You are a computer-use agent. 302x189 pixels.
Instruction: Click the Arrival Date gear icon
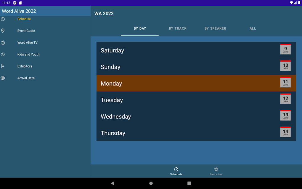3,78
